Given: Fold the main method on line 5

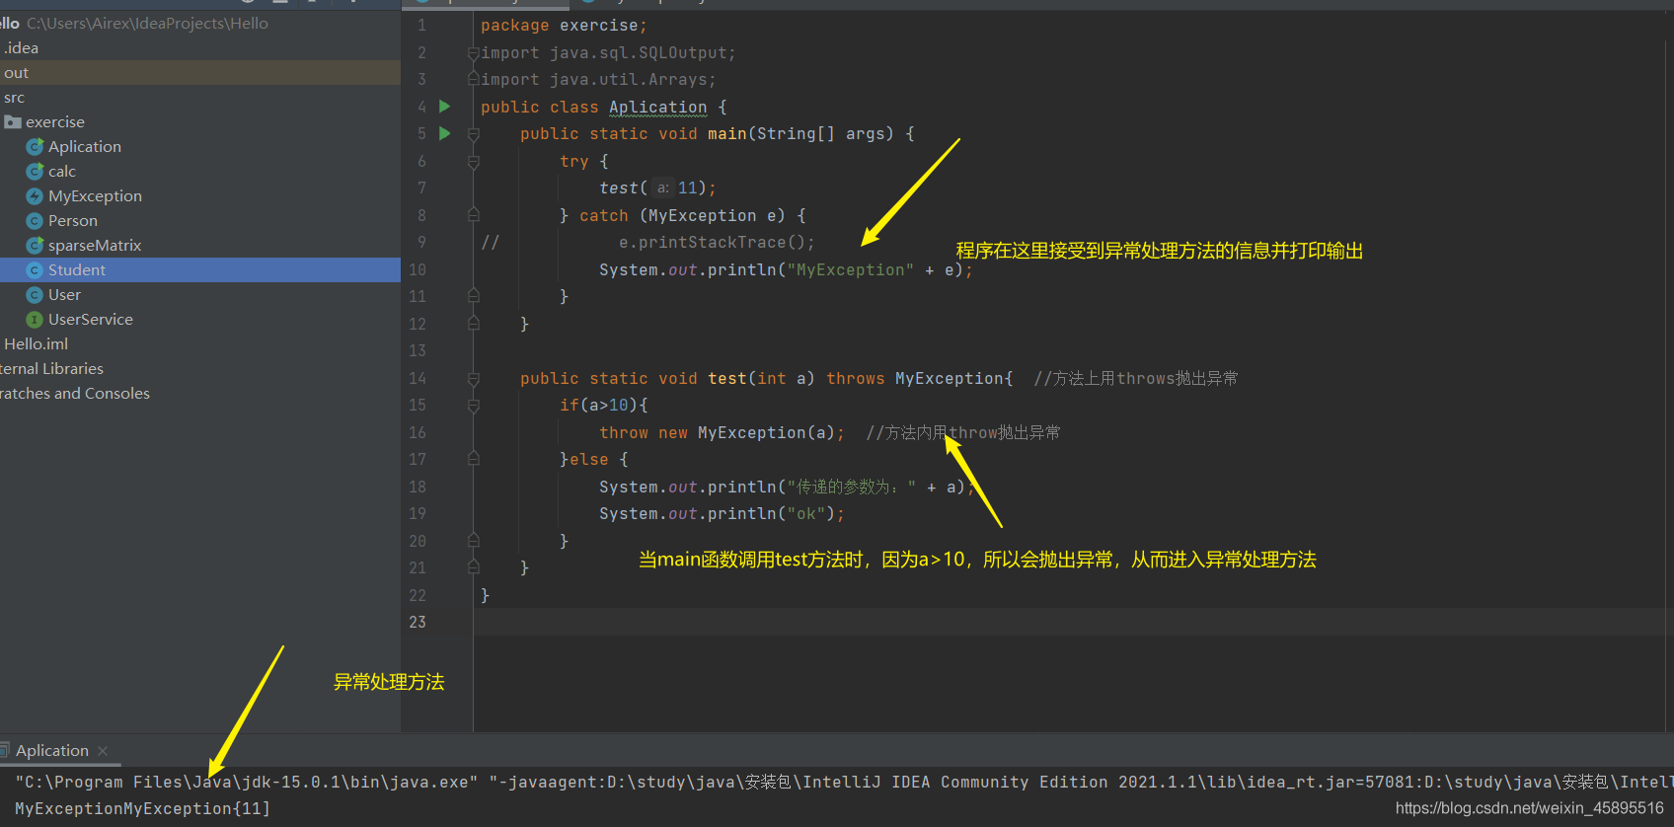Looking at the screenshot, I should pos(474,133).
